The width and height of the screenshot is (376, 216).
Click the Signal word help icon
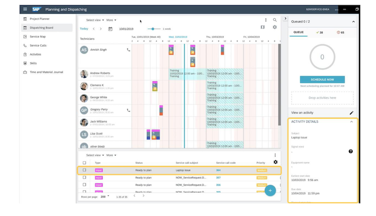[x=350, y=151]
